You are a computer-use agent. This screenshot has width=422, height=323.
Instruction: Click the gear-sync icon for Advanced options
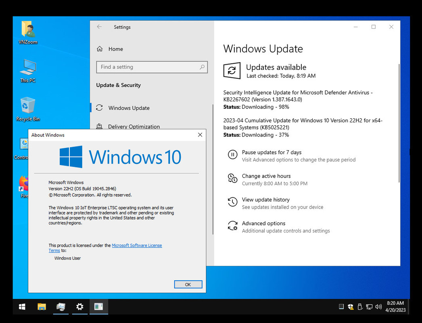click(232, 226)
